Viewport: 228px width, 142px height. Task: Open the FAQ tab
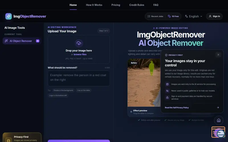(x=156, y=5)
